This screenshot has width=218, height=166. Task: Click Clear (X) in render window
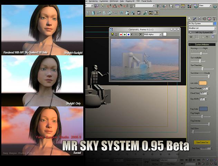(140, 34)
